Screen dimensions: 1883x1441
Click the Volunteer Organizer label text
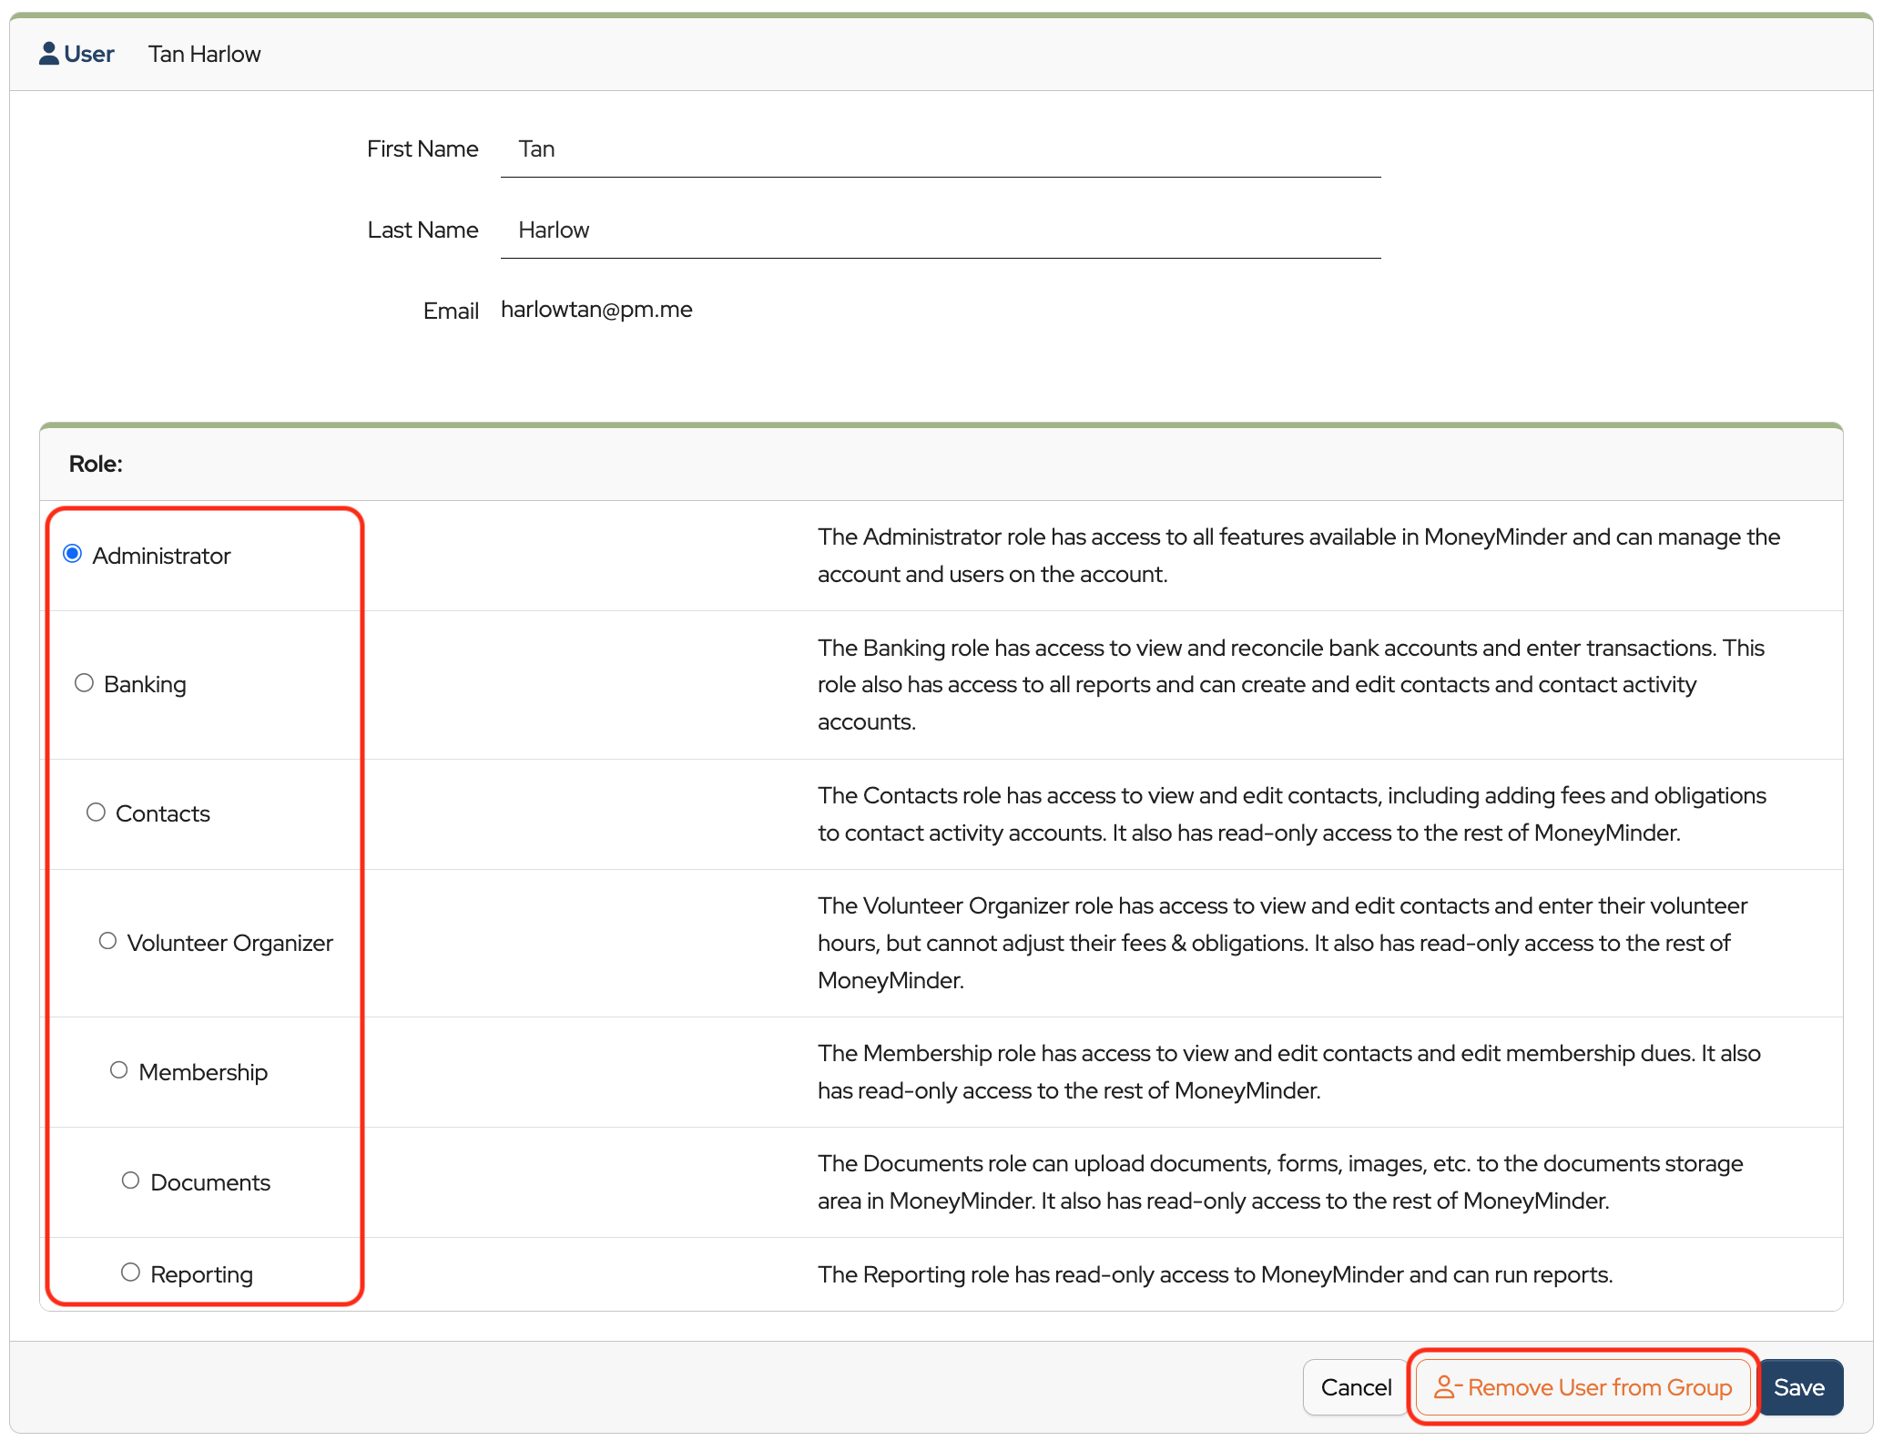229,943
